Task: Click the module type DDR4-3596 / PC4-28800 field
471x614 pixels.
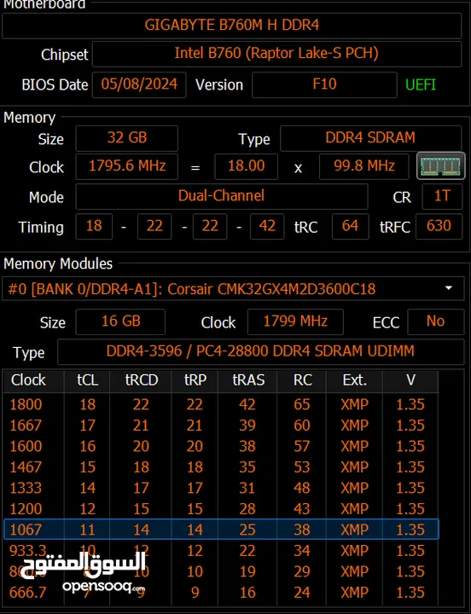Action: [x=260, y=351]
